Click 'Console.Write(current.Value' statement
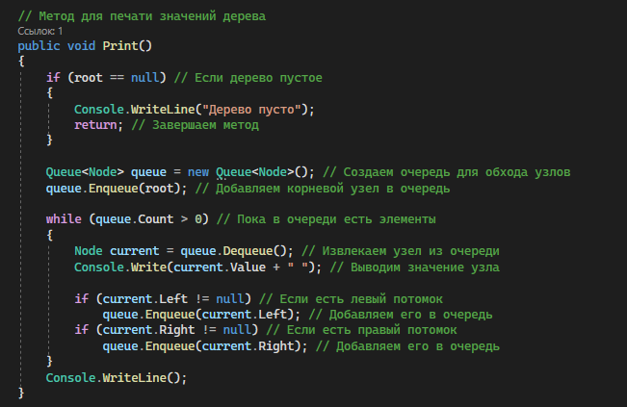The image size is (627, 407). [x=170, y=267]
